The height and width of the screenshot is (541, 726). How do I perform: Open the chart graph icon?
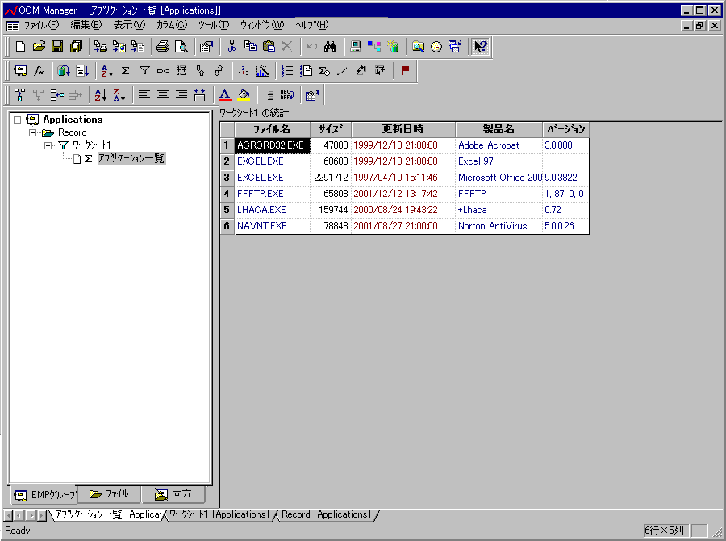262,70
